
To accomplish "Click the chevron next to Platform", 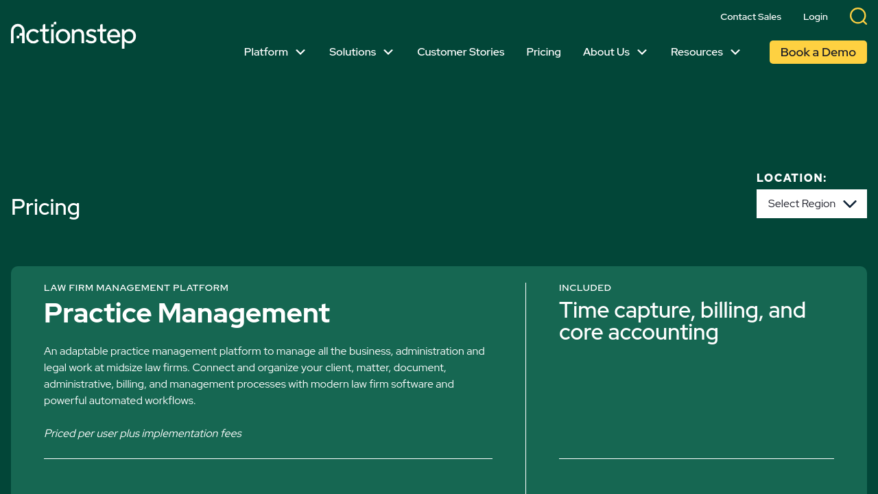I will pos(300,52).
